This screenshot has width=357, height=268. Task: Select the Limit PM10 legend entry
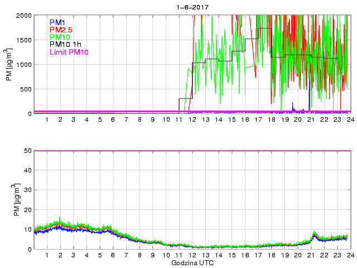tap(69, 52)
